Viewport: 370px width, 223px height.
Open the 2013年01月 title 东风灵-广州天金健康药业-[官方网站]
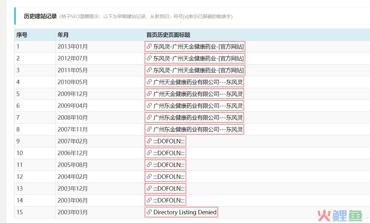(198, 47)
